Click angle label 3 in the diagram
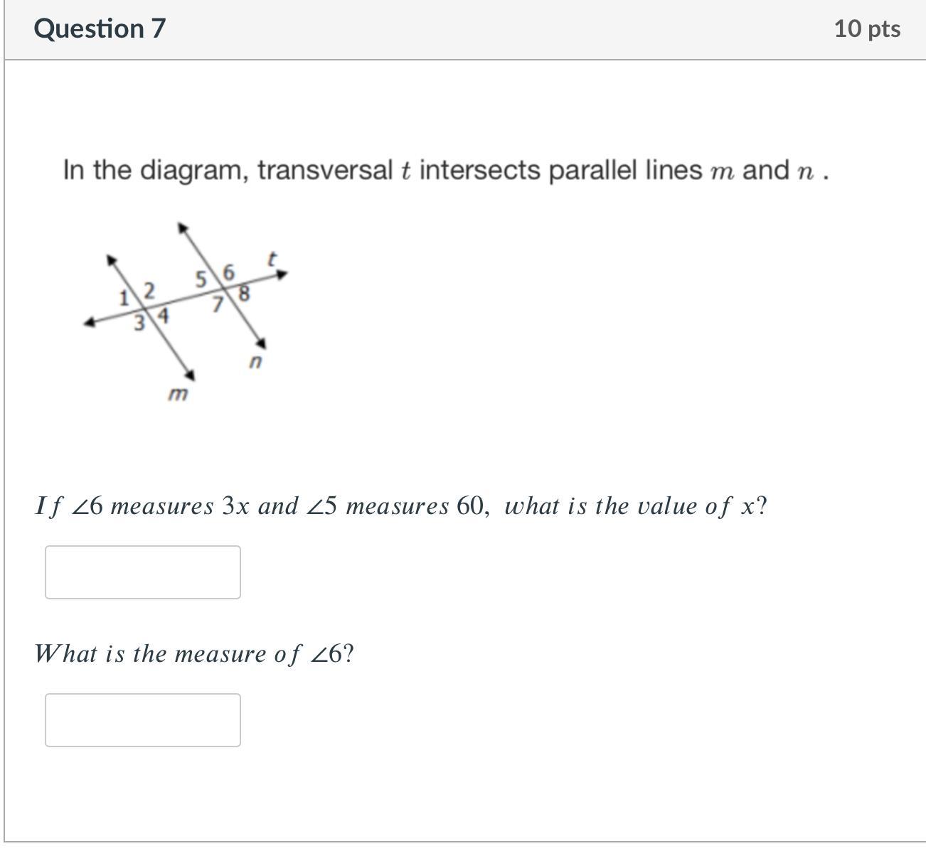Viewport: 926px width, 851px height. [140, 323]
